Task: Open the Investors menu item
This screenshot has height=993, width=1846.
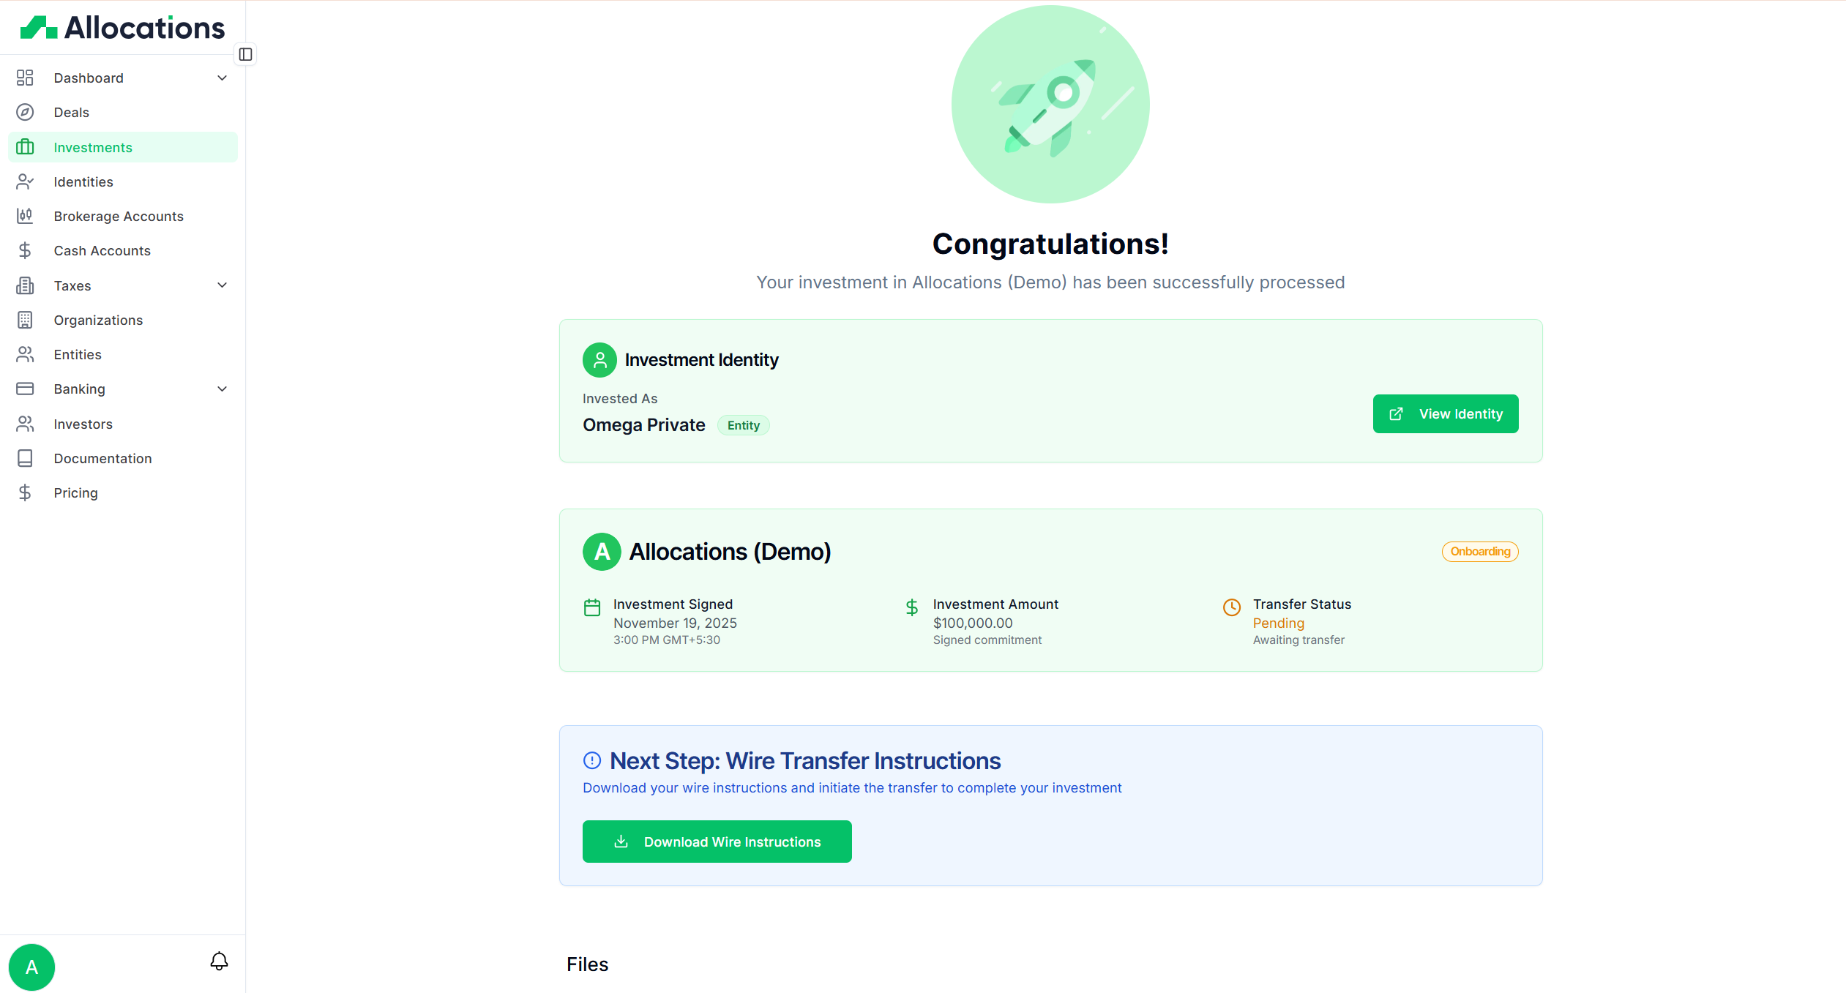Action: coord(83,424)
